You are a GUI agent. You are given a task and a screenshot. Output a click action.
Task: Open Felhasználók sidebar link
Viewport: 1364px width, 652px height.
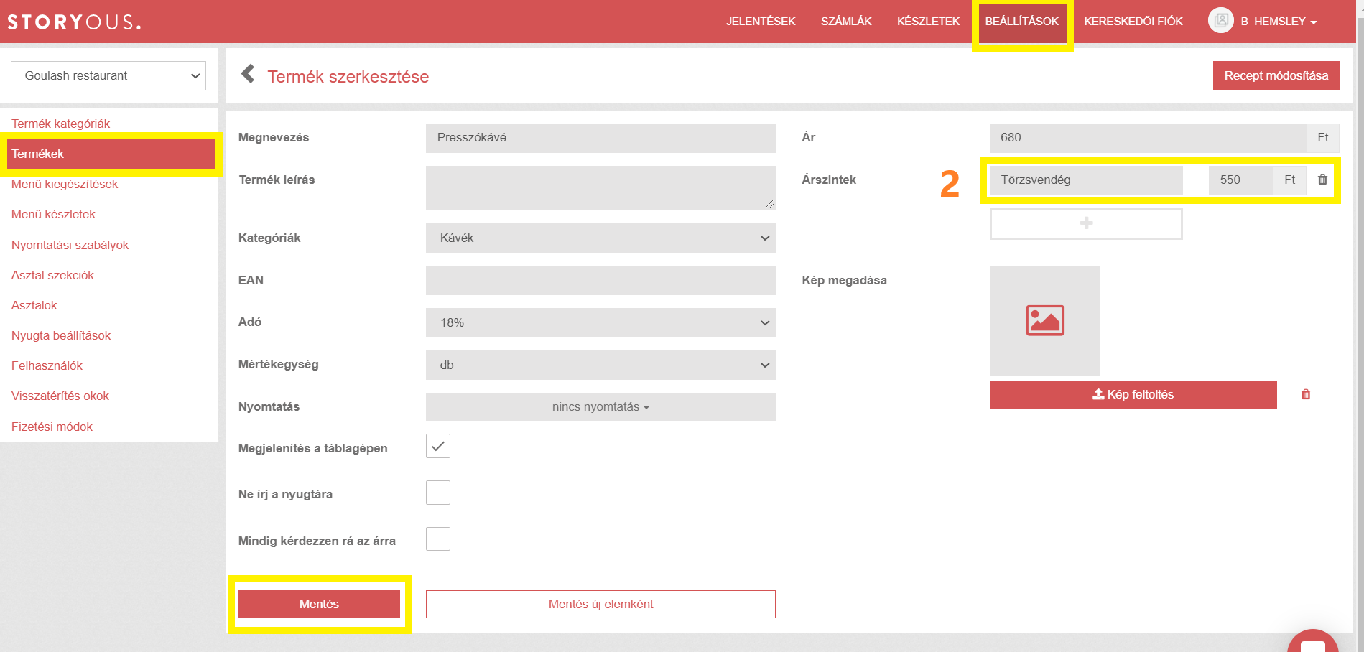(47, 365)
